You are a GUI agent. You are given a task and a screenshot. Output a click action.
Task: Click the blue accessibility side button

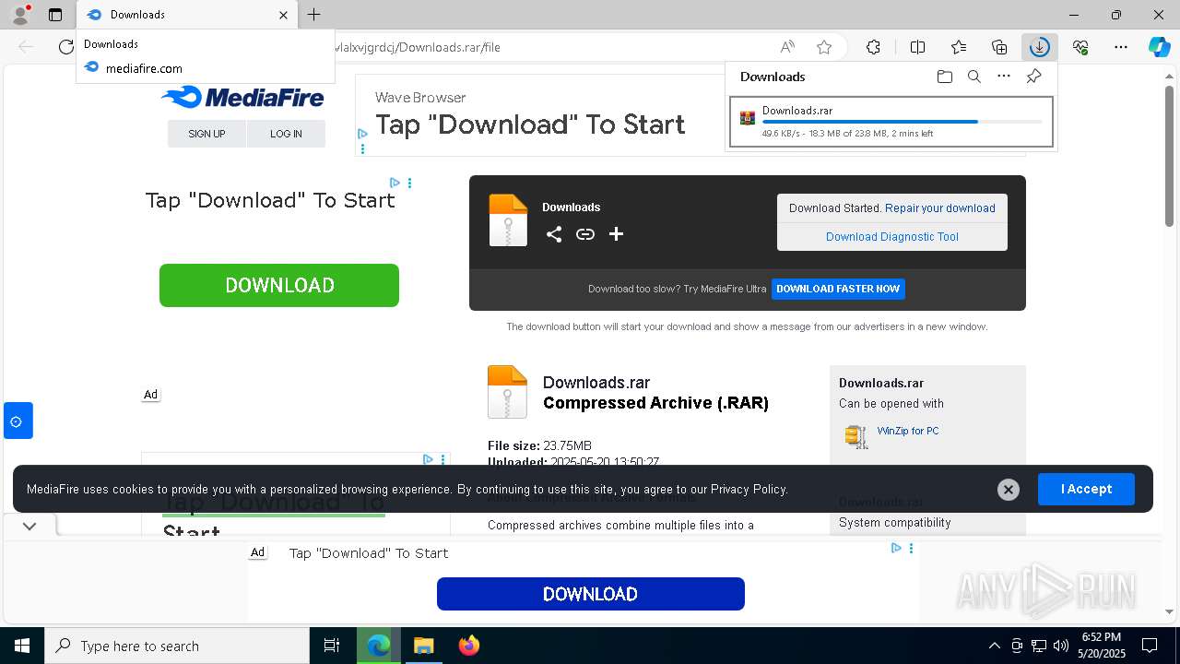click(18, 421)
